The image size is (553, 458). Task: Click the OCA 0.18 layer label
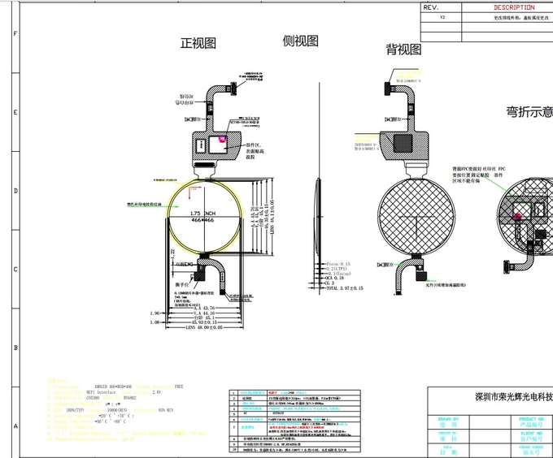334,278
